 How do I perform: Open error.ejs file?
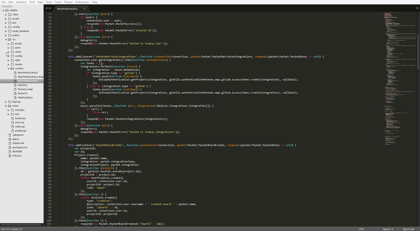(20, 123)
